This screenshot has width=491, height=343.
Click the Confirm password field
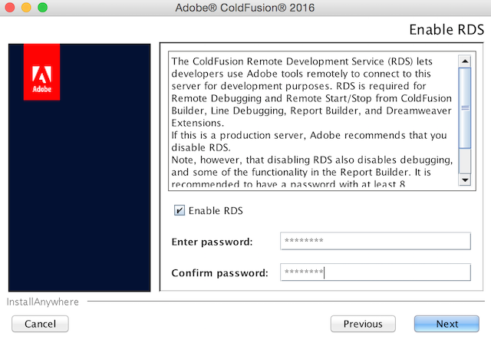(x=375, y=272)
